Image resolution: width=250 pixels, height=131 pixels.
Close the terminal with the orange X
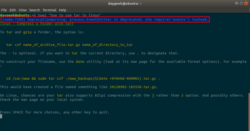(246, 3)
